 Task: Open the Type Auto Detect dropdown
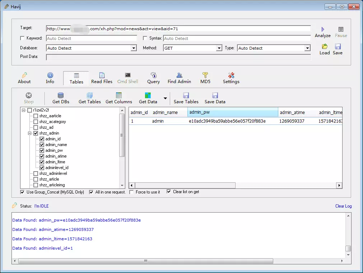(307, 48)
